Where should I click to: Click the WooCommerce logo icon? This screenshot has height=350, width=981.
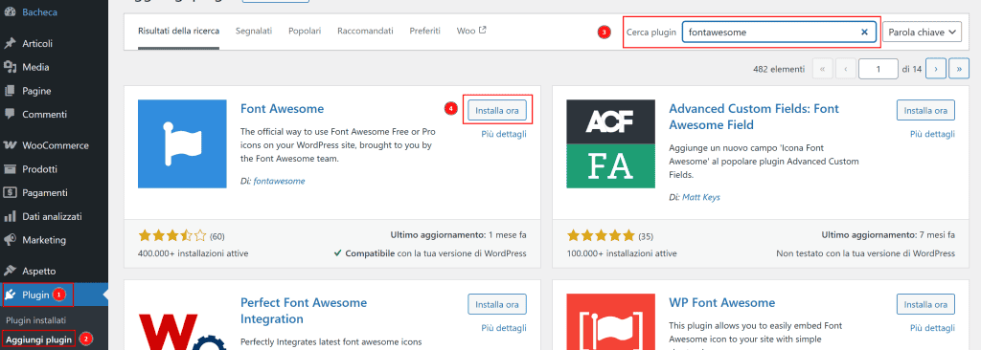10,145
